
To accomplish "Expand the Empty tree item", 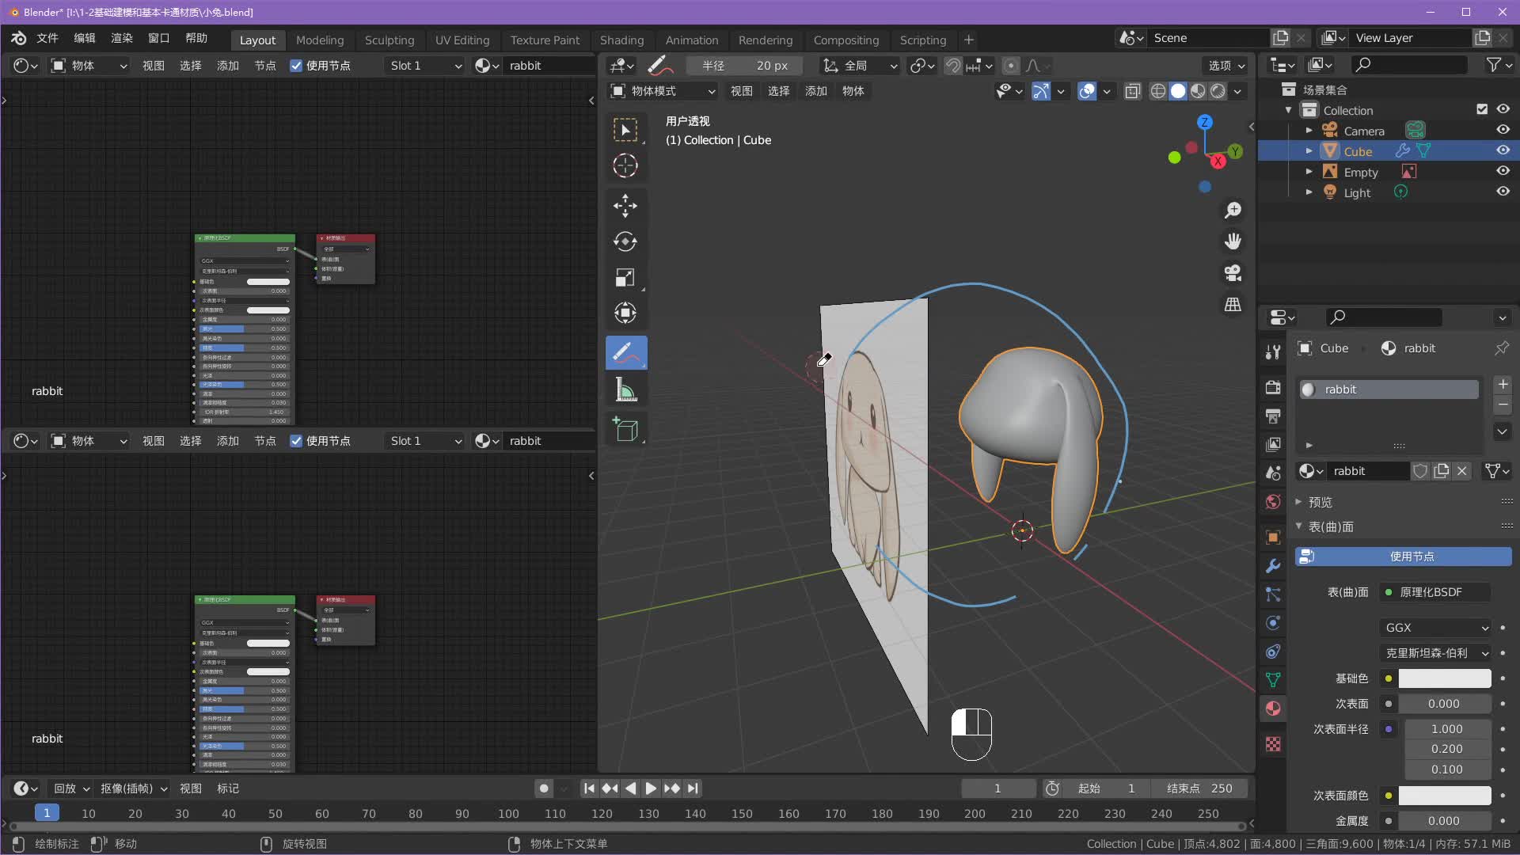I will coord(1309,172).
